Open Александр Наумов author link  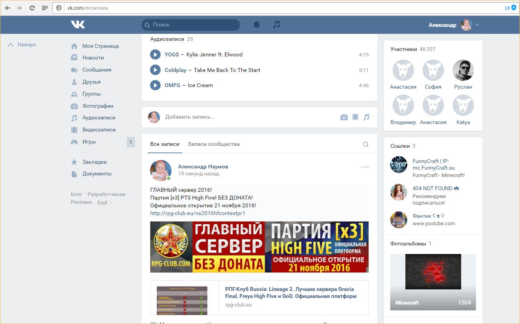pyautogui.click(x=203, y=166)
